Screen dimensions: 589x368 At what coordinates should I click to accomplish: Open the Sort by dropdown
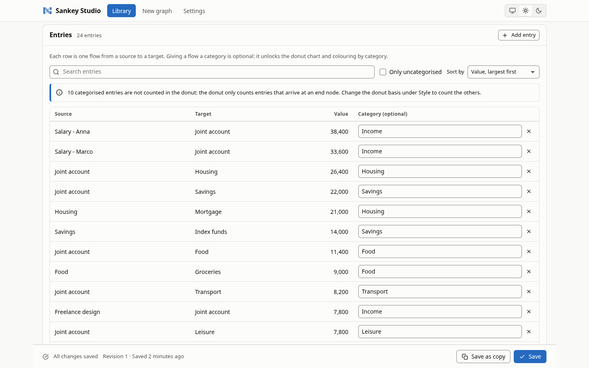pyautogui.click(x=503, y=72)
